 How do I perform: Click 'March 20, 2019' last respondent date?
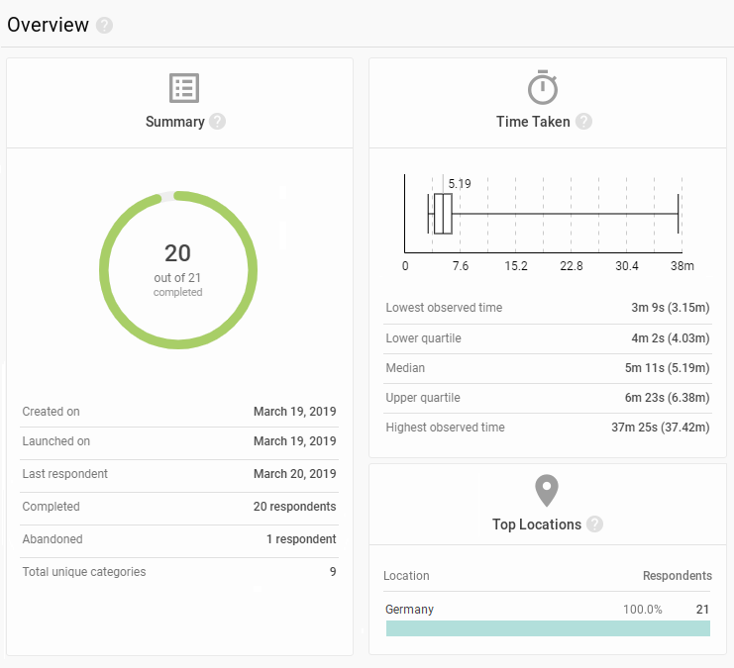pos(295,474)
